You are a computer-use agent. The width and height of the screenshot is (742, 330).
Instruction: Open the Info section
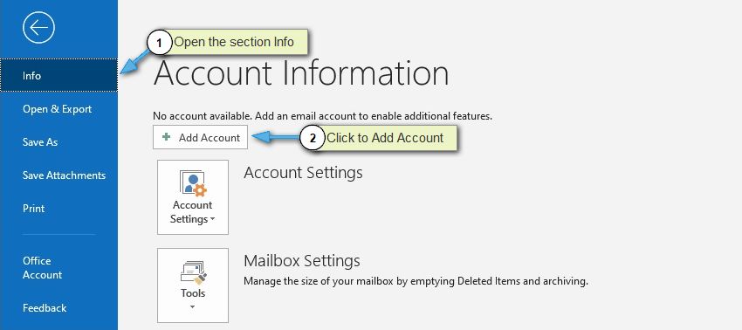pos(58,75)
